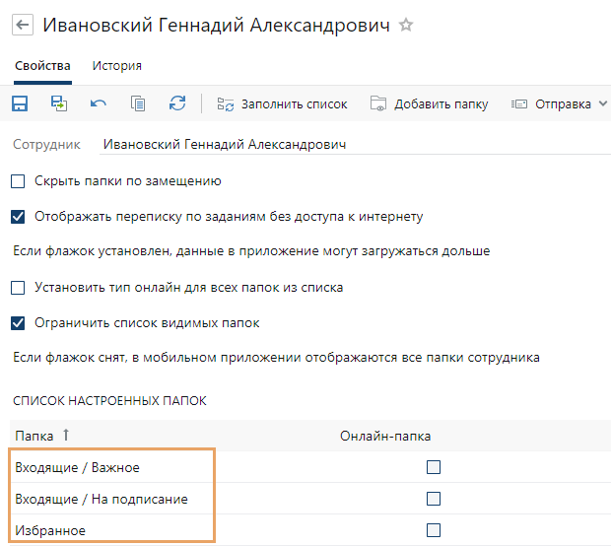
Task: Click the Save and close icon
Action: (x=59, y=103)
